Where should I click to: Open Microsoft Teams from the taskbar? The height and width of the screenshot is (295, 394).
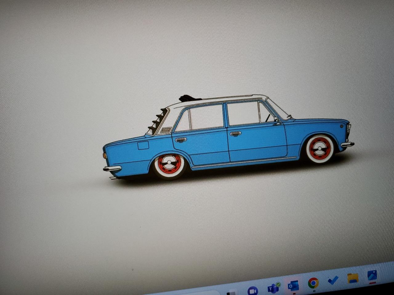[x=273, y=288]
